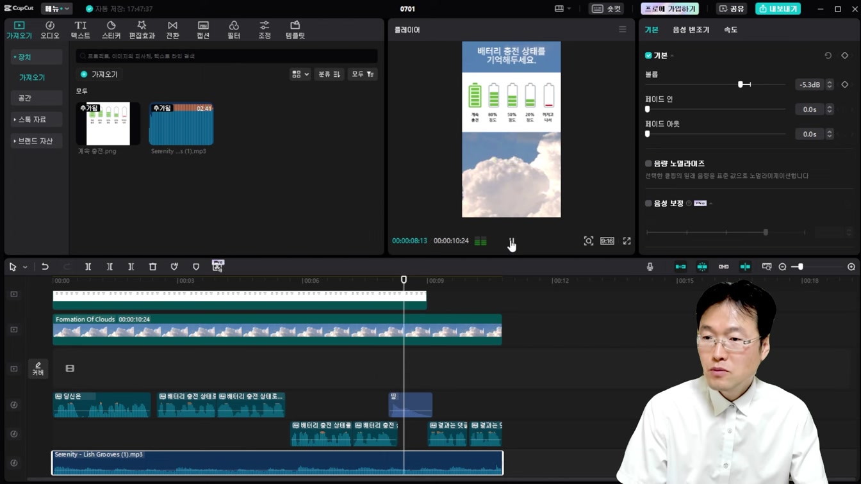Image resolution: width=861 pixels, height=484 pixels.
Task: Open the 캡션 (Caption) panel
Action: [203, 29]
